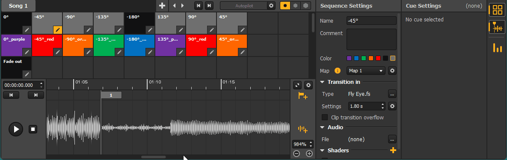The image size is (507, 160).
Task: Pick the orange color swatch
Action: [371, 59]
